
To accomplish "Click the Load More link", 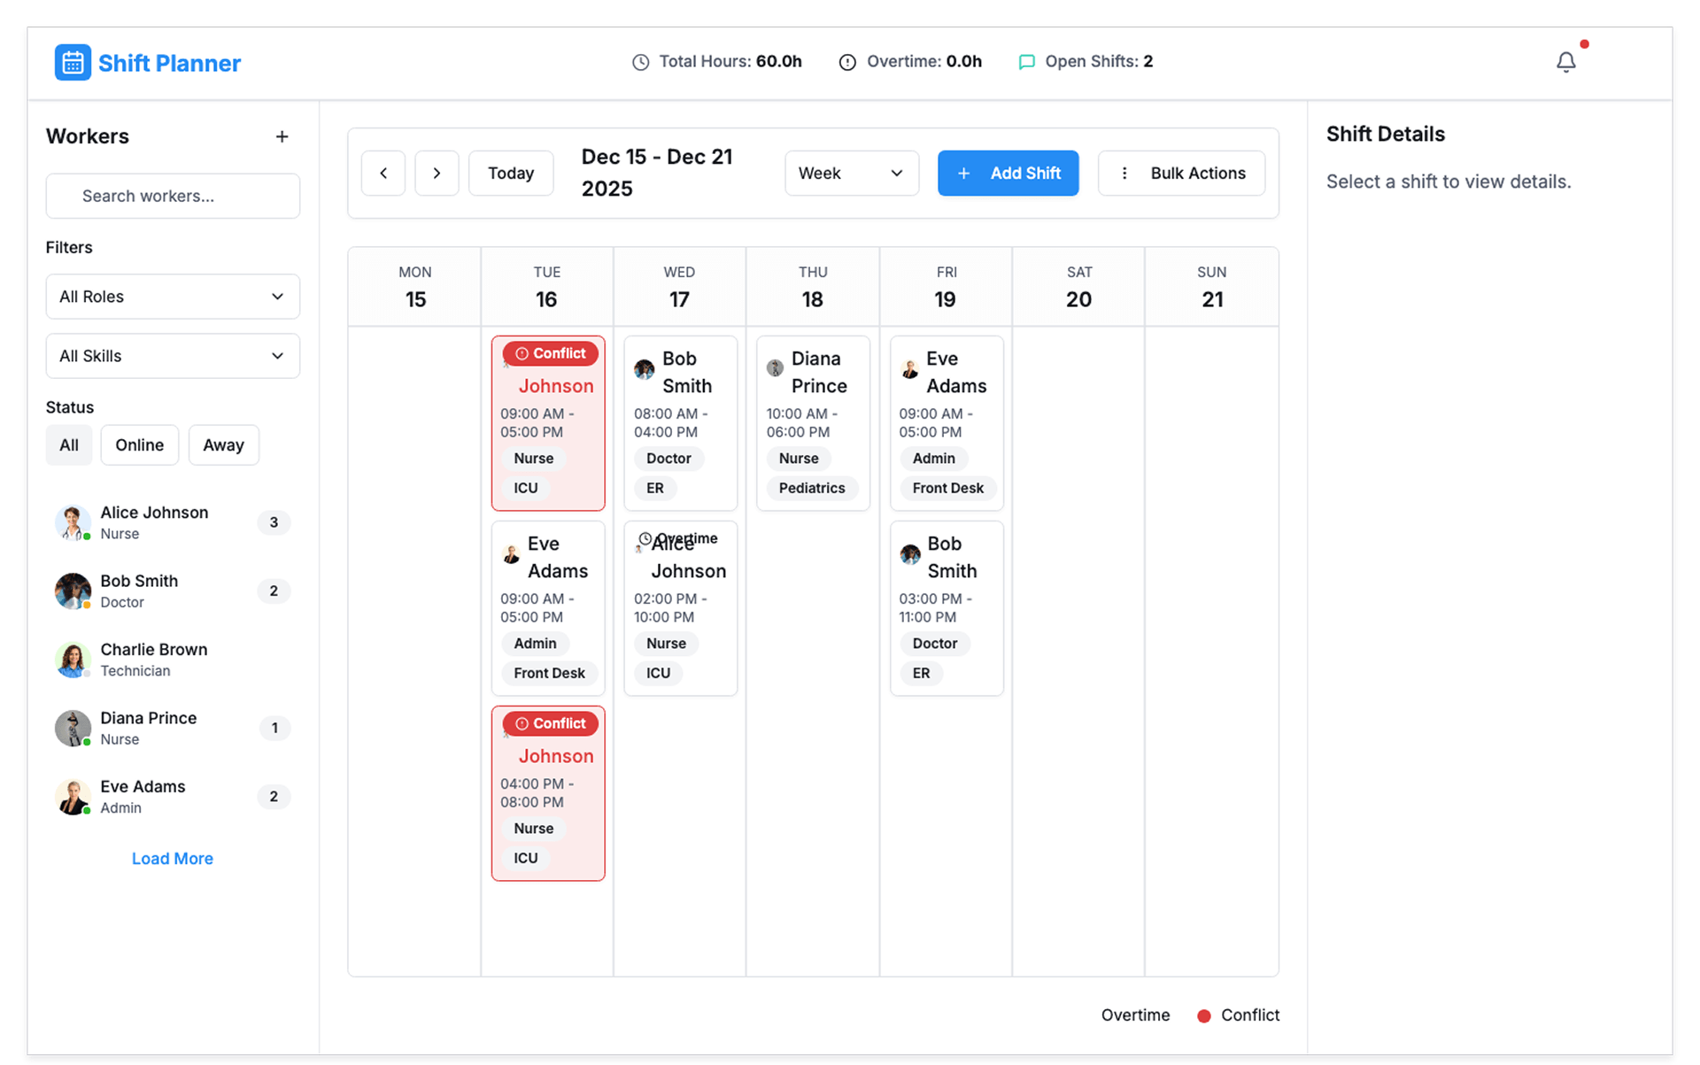I will (x=172, y=858).
